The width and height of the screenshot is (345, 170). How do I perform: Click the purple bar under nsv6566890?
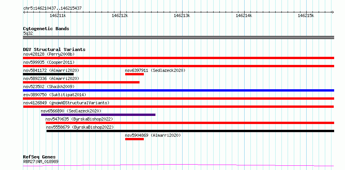click(98, 115)
